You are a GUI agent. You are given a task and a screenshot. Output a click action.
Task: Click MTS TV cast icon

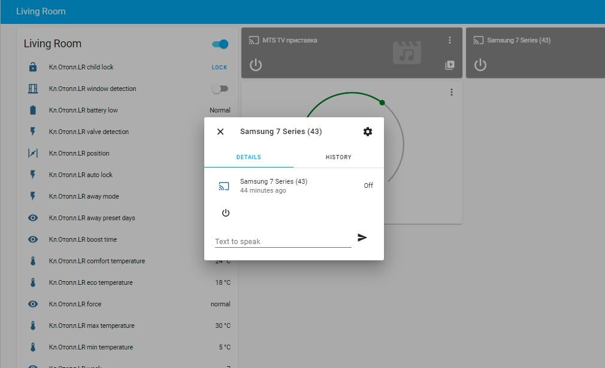253,41
